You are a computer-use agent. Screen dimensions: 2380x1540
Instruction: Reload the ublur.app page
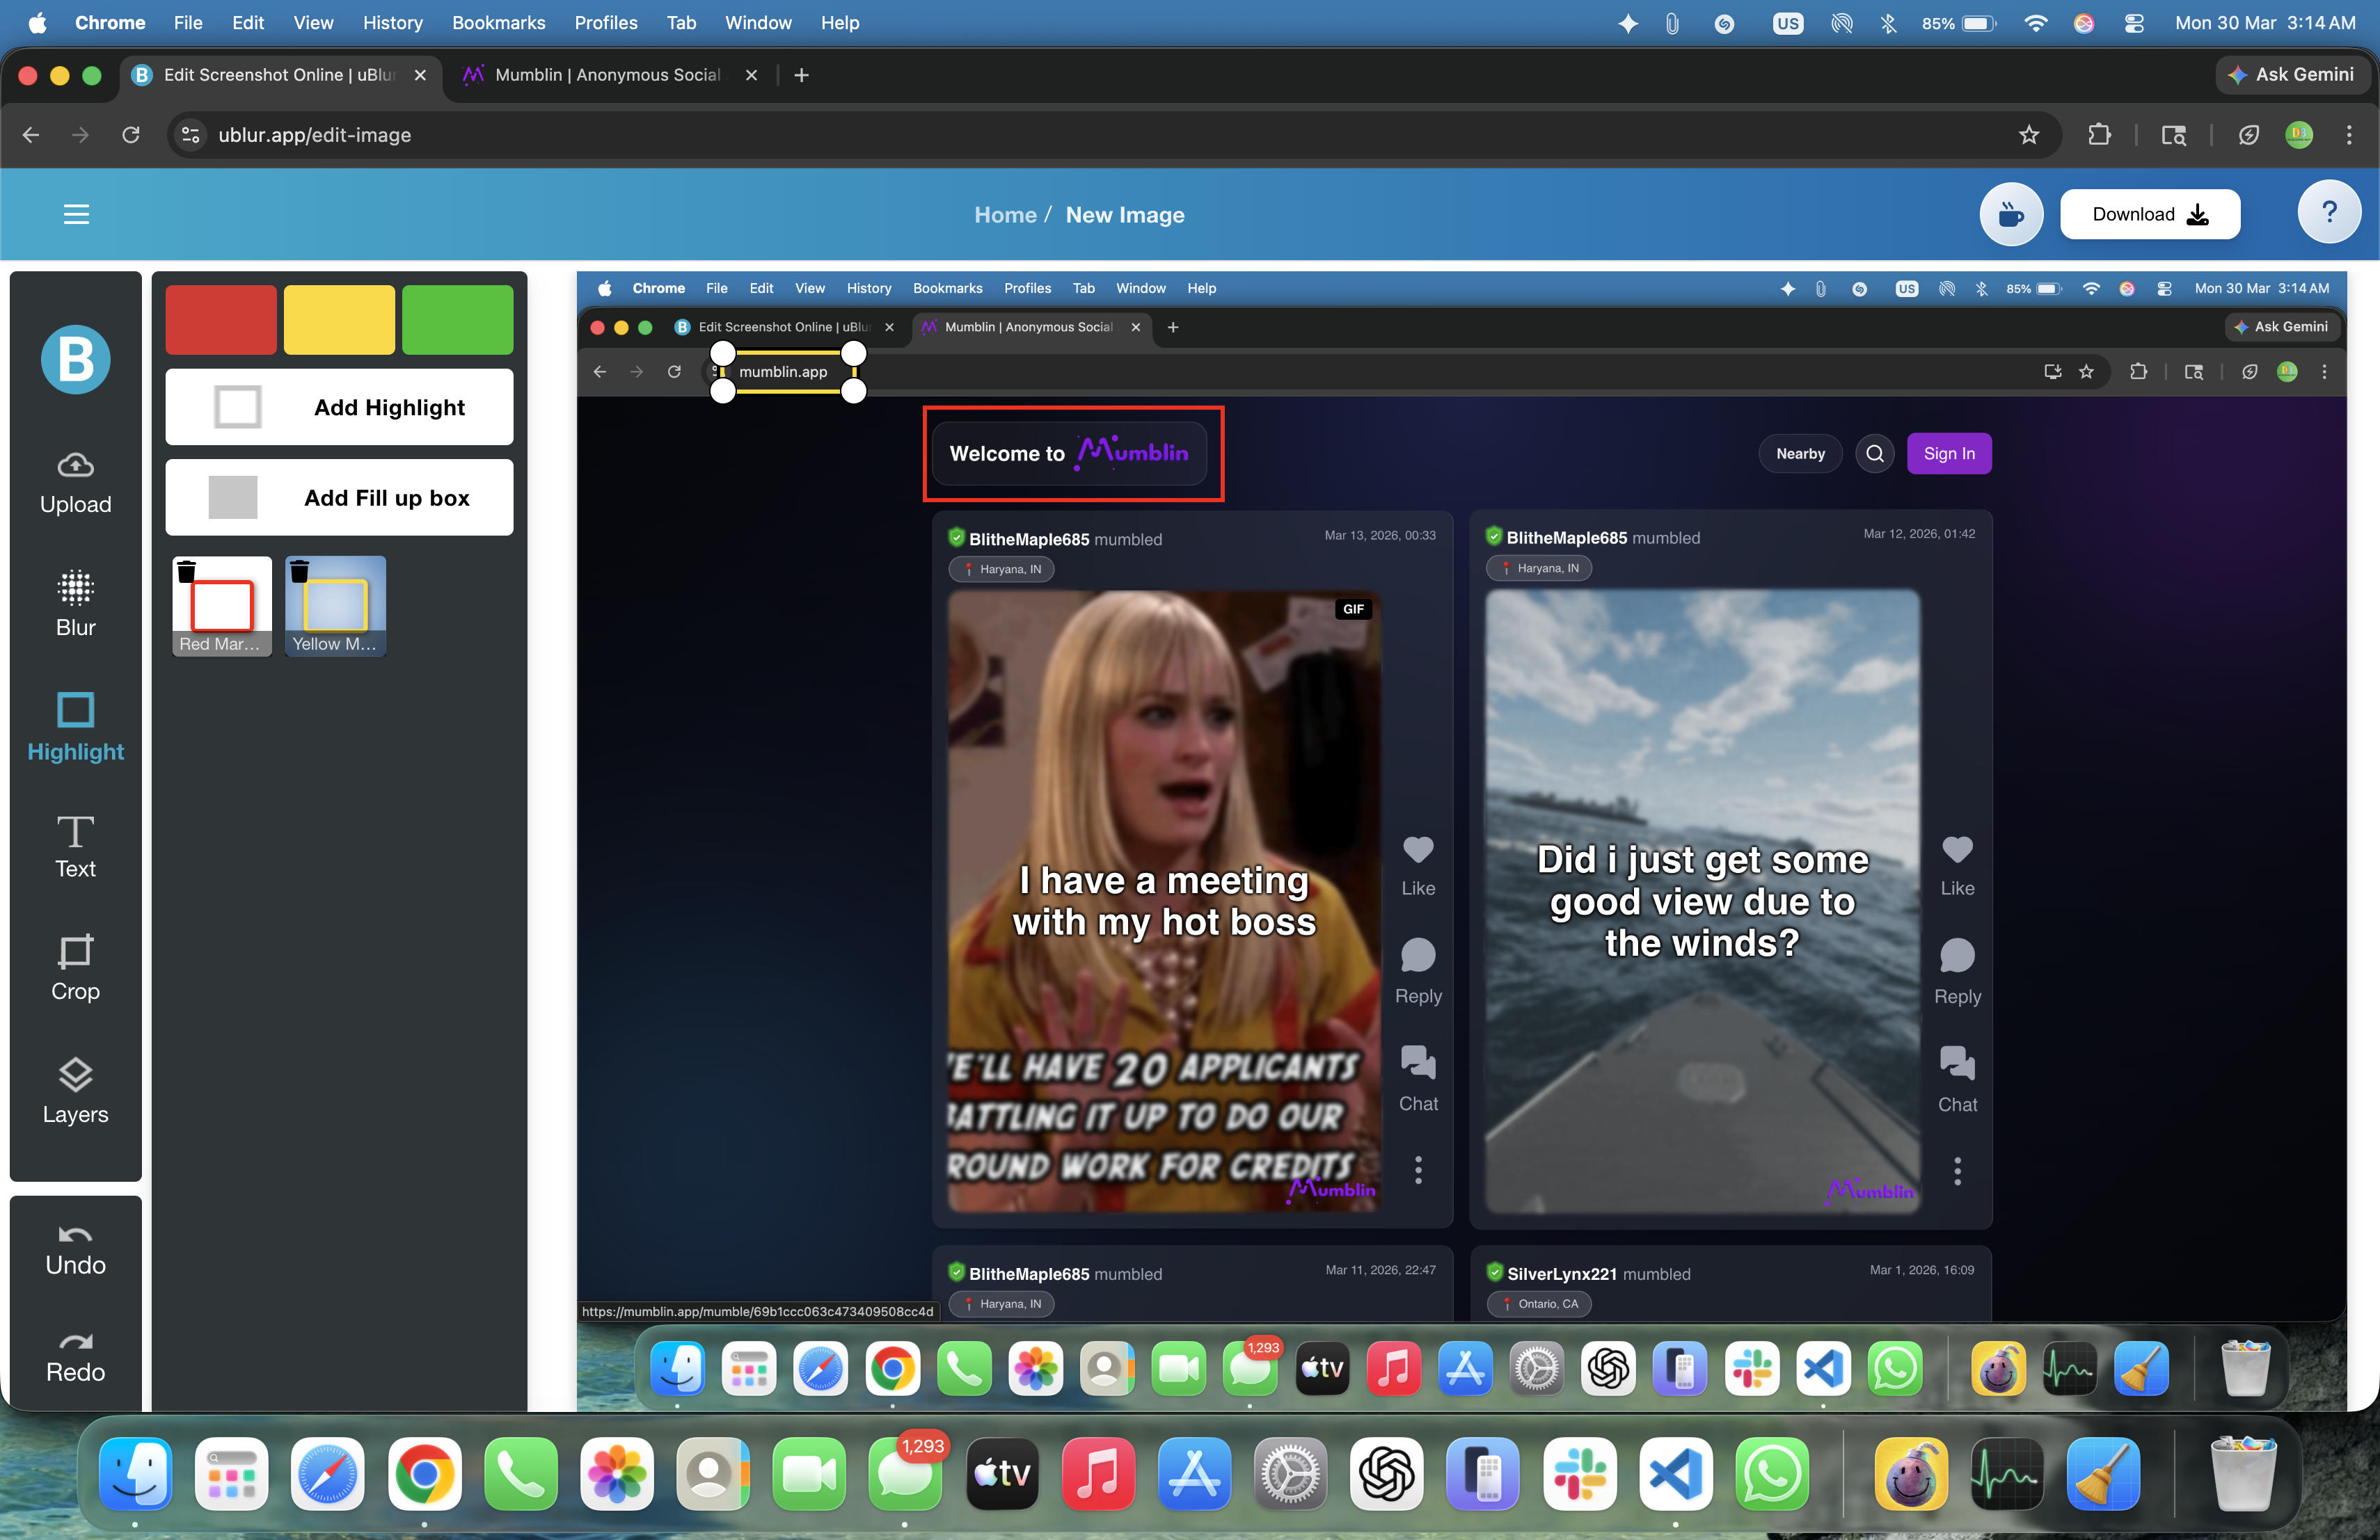(131, 135)
